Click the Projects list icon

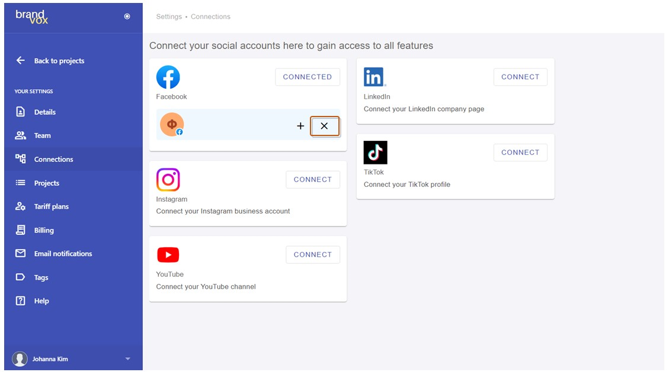coord(20,183)
